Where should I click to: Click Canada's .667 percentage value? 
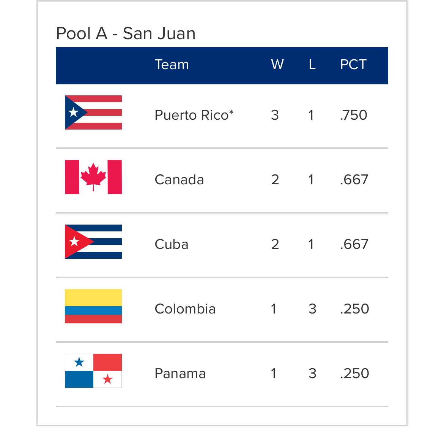coord(354,180)
